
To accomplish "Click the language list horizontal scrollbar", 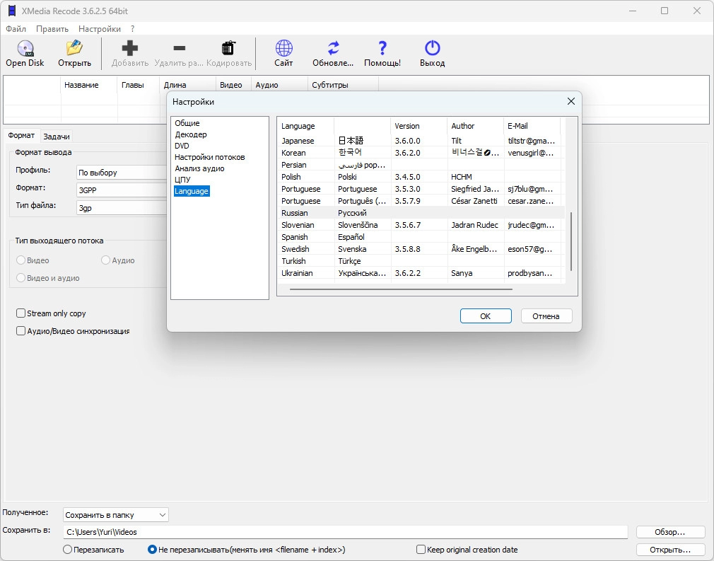I will (x=401, y=289).
